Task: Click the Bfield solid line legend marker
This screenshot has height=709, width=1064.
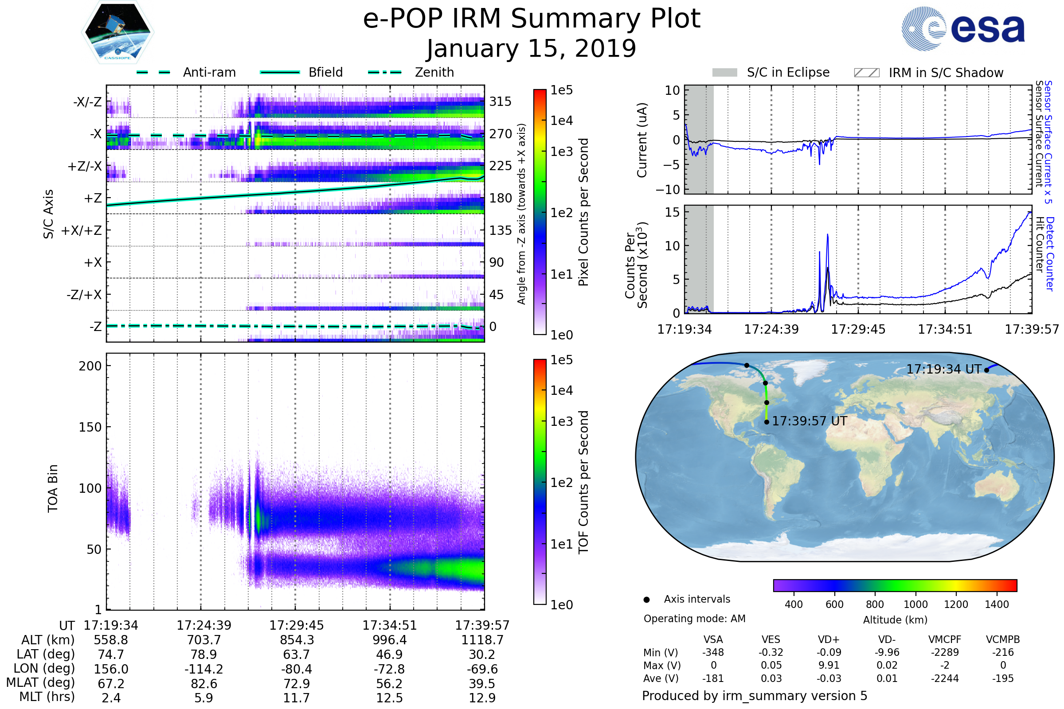Action: 280,72
